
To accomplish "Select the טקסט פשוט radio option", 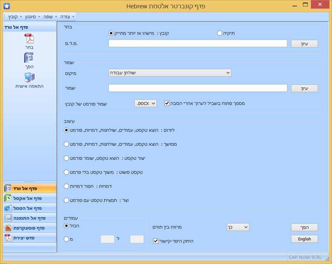I will pyautogui.click(x=66, y=172).
